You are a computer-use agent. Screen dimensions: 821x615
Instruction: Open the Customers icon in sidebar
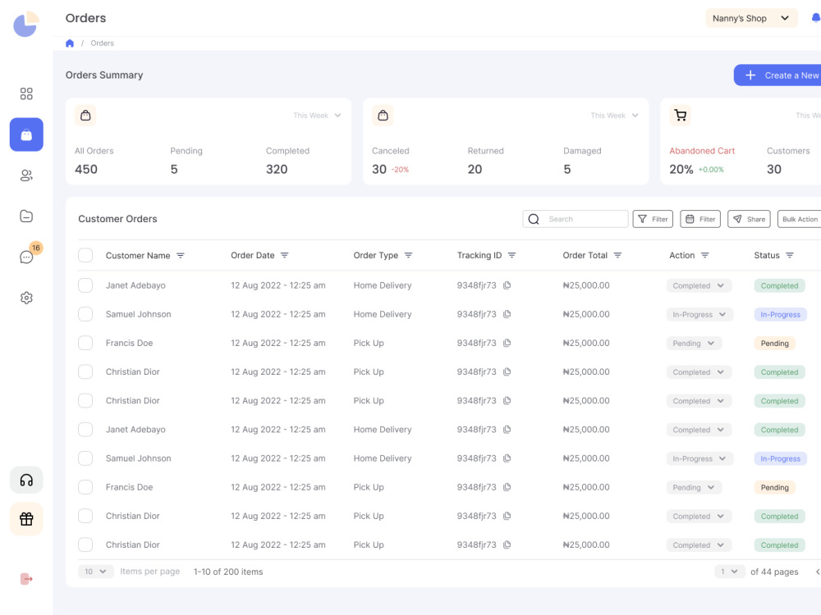pos(26,175)
